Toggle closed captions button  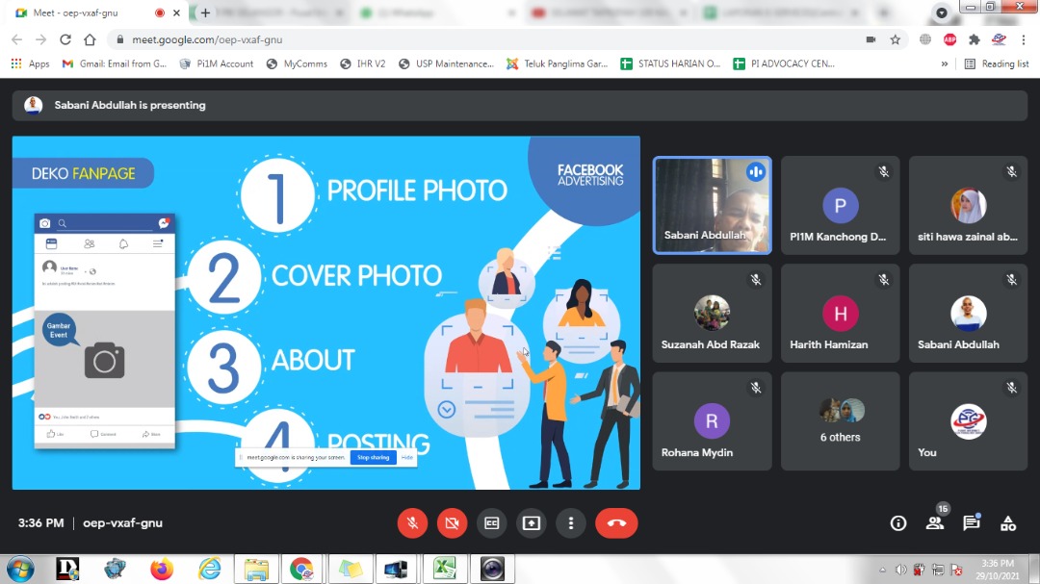491,523
